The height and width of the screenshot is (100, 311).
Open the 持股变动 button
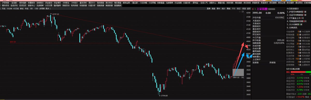66,5
